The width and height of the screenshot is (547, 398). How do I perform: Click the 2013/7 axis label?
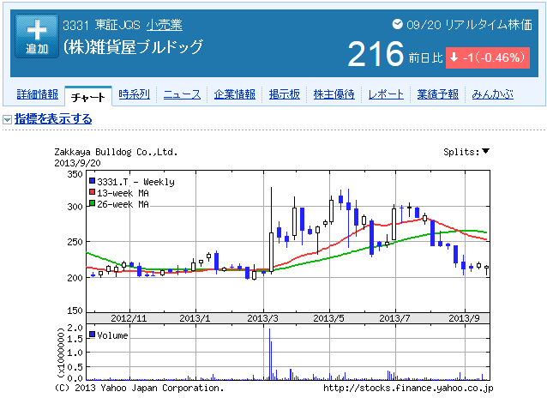[x=394, y=318]
